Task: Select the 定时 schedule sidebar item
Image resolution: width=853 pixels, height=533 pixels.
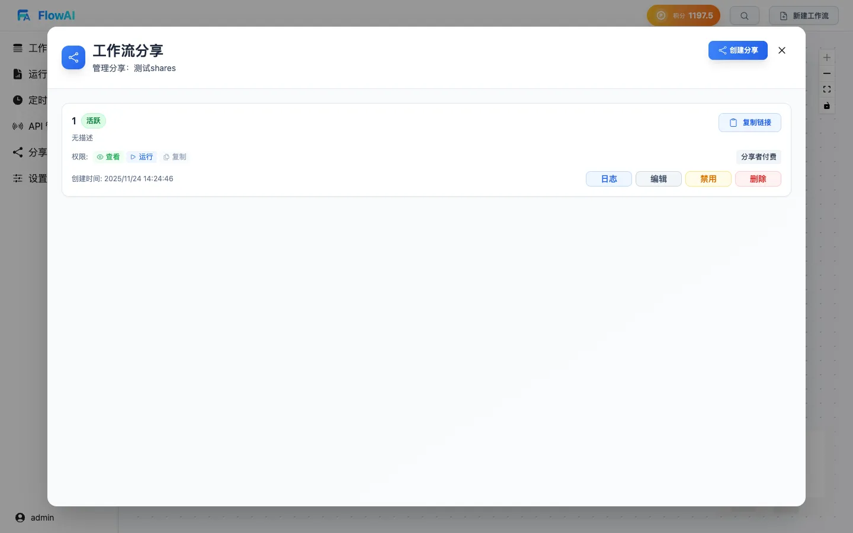Action: pos(30,100)
